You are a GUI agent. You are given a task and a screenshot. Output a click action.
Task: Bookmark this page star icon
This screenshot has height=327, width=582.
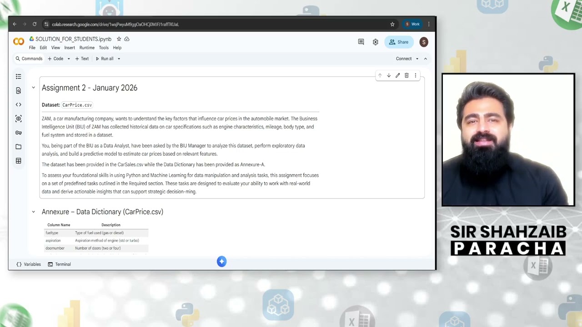coord(392,24)
